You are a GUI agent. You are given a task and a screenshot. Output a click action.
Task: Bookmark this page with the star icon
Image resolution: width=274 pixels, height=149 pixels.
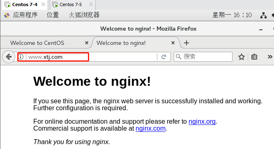pyautogui.click(x=242, y=57)
